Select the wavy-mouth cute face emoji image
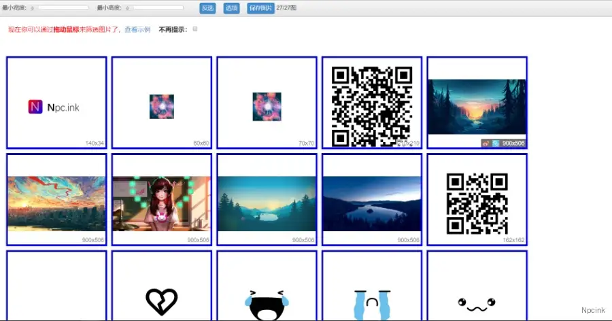The width and height of the screenshot is (612, 321). 477,303
